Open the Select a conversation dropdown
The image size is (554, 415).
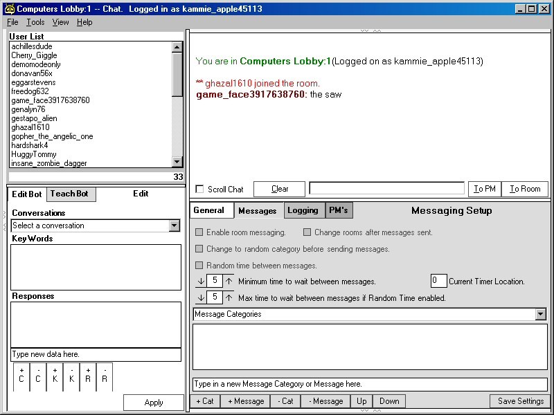click(x=175, y=225)
